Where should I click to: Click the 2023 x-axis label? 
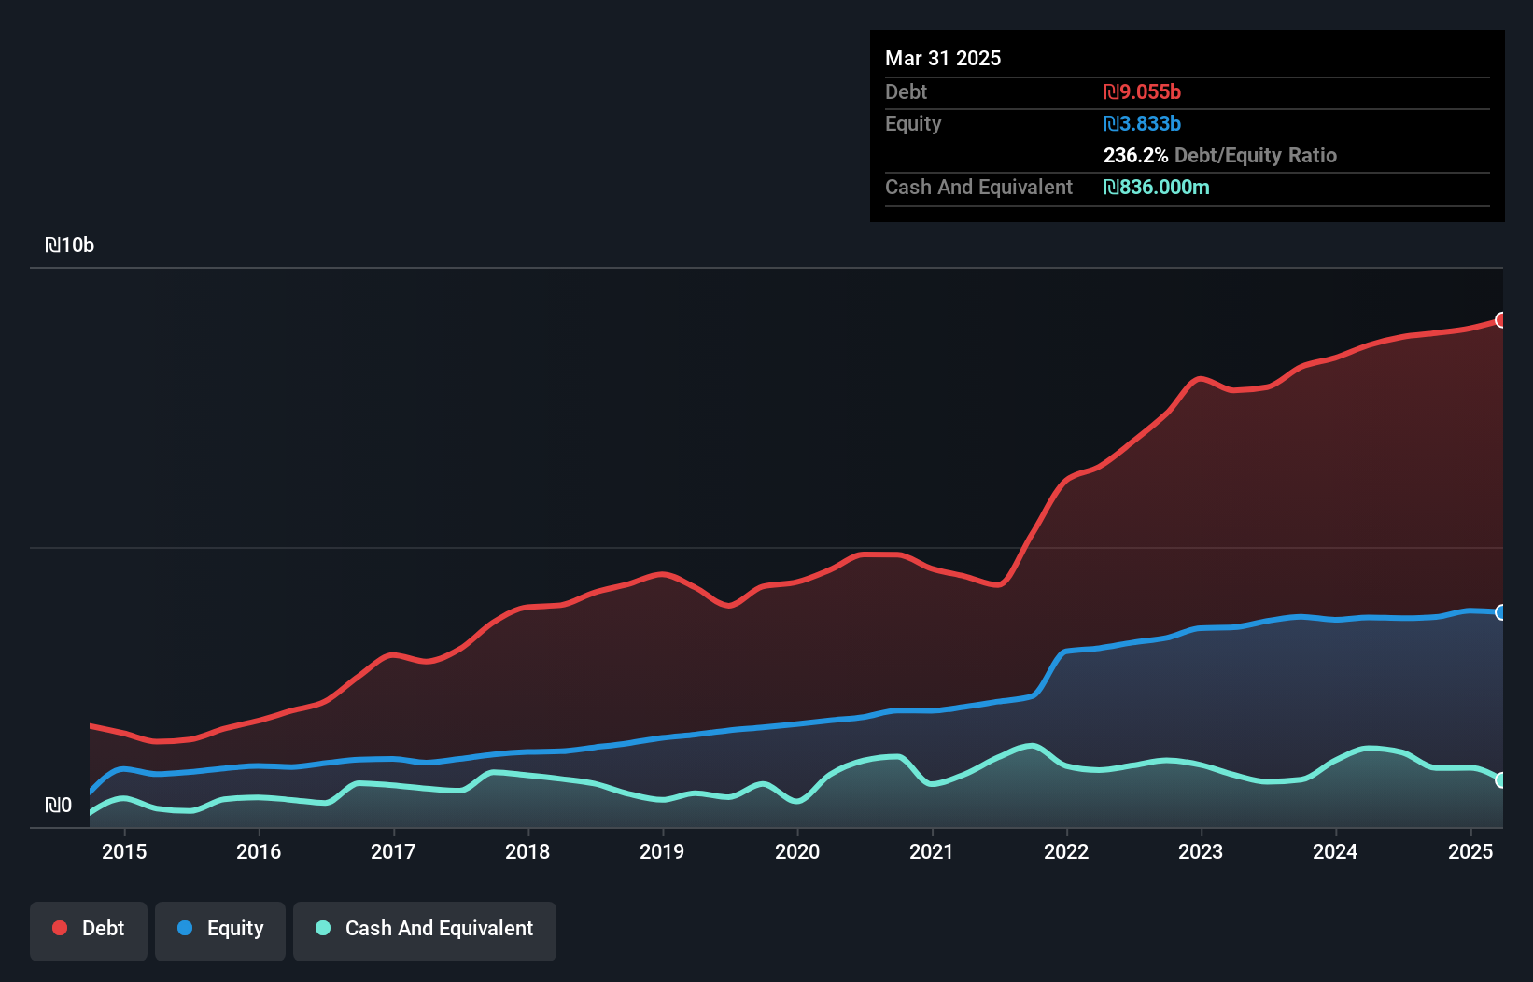[x=1201, y=851]
